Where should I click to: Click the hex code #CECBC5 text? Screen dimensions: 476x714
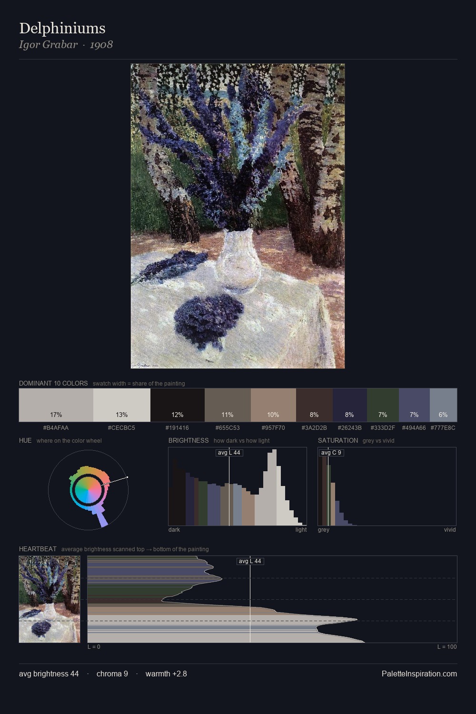tap(122, 428)
